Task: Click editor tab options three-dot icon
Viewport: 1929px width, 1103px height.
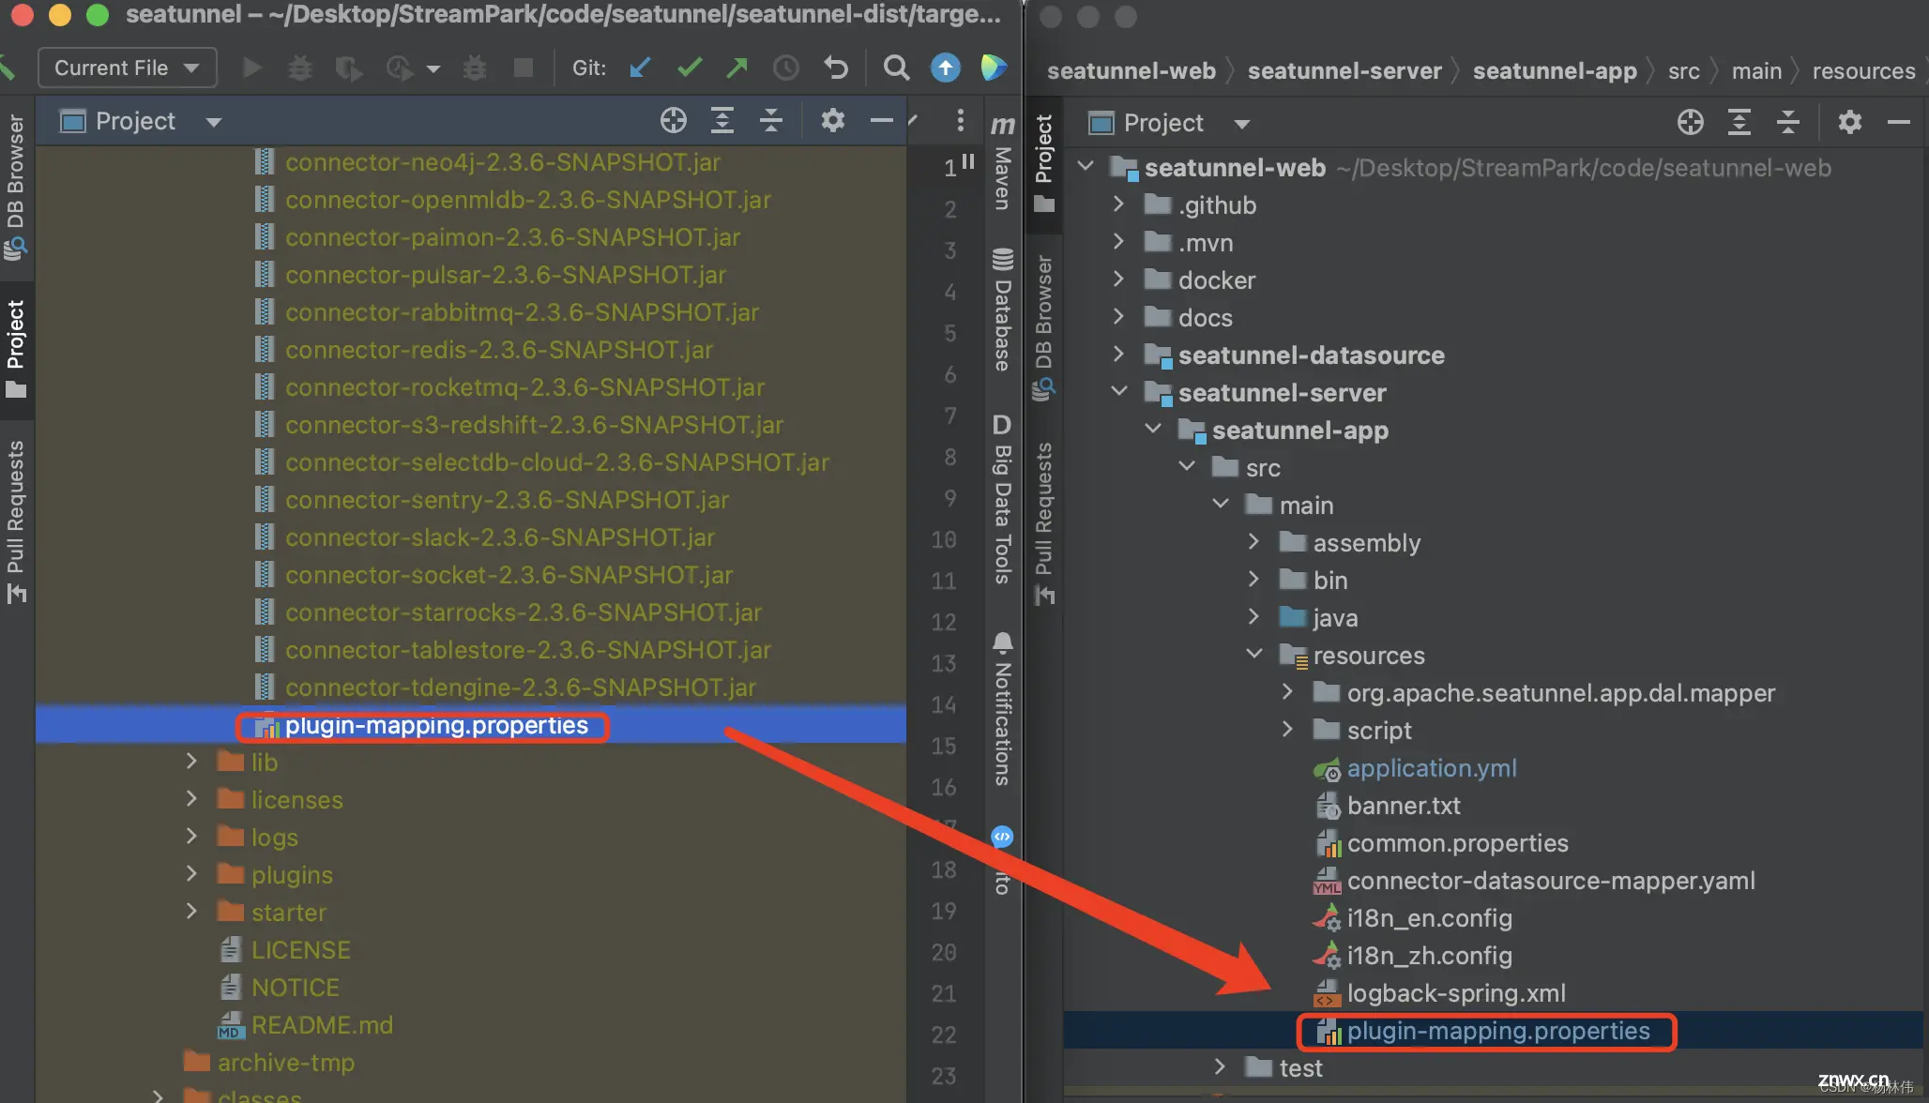Action: pos(960,121)
